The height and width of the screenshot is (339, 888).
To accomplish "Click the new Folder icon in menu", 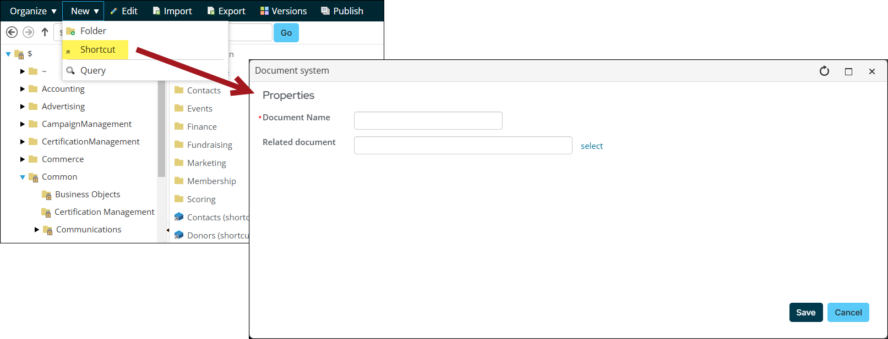I will [70, 31].
